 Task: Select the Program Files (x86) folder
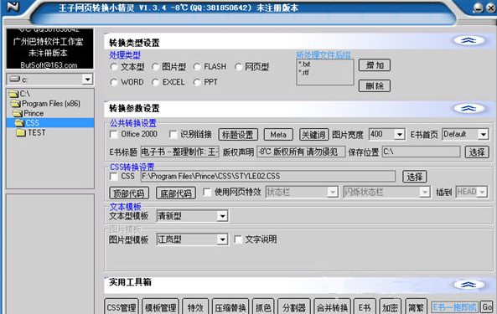click(45, 104)
